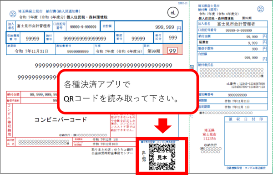Click the 公 logo beside 納付書(納入済通知書)

point(13,14)
